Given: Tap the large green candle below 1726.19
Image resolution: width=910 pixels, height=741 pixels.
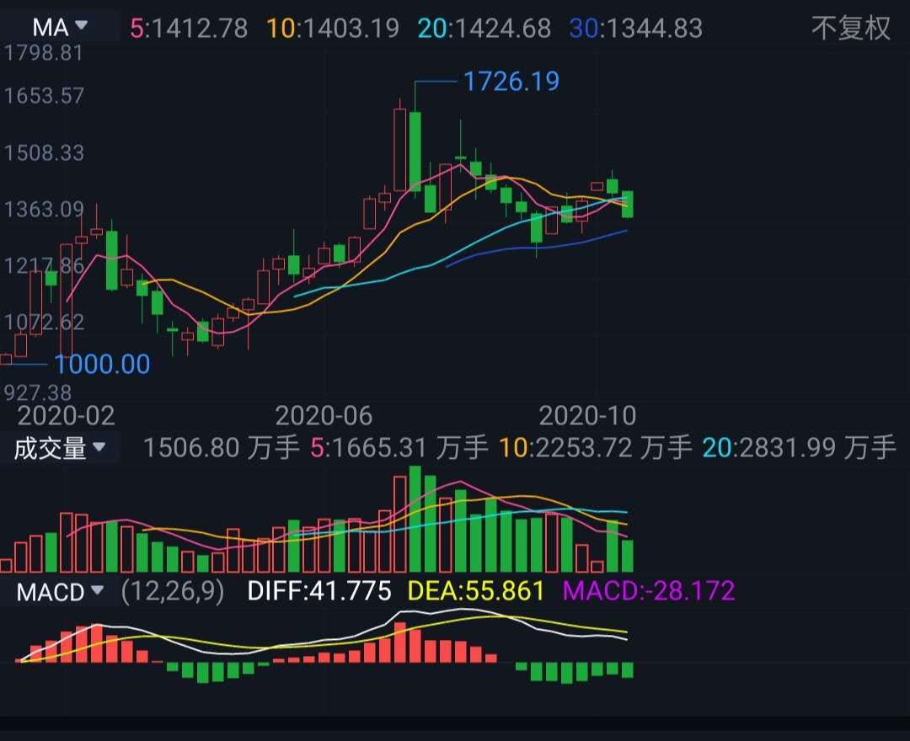Looking at the screenshot, I should click(415, 151).
